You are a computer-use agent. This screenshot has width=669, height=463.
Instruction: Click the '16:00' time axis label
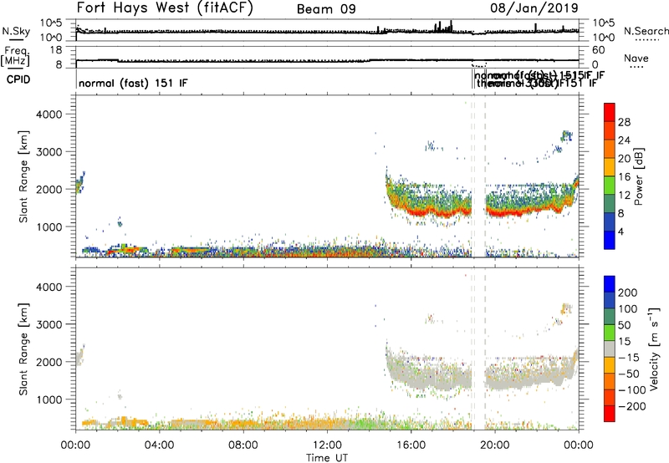pos(411,445)
